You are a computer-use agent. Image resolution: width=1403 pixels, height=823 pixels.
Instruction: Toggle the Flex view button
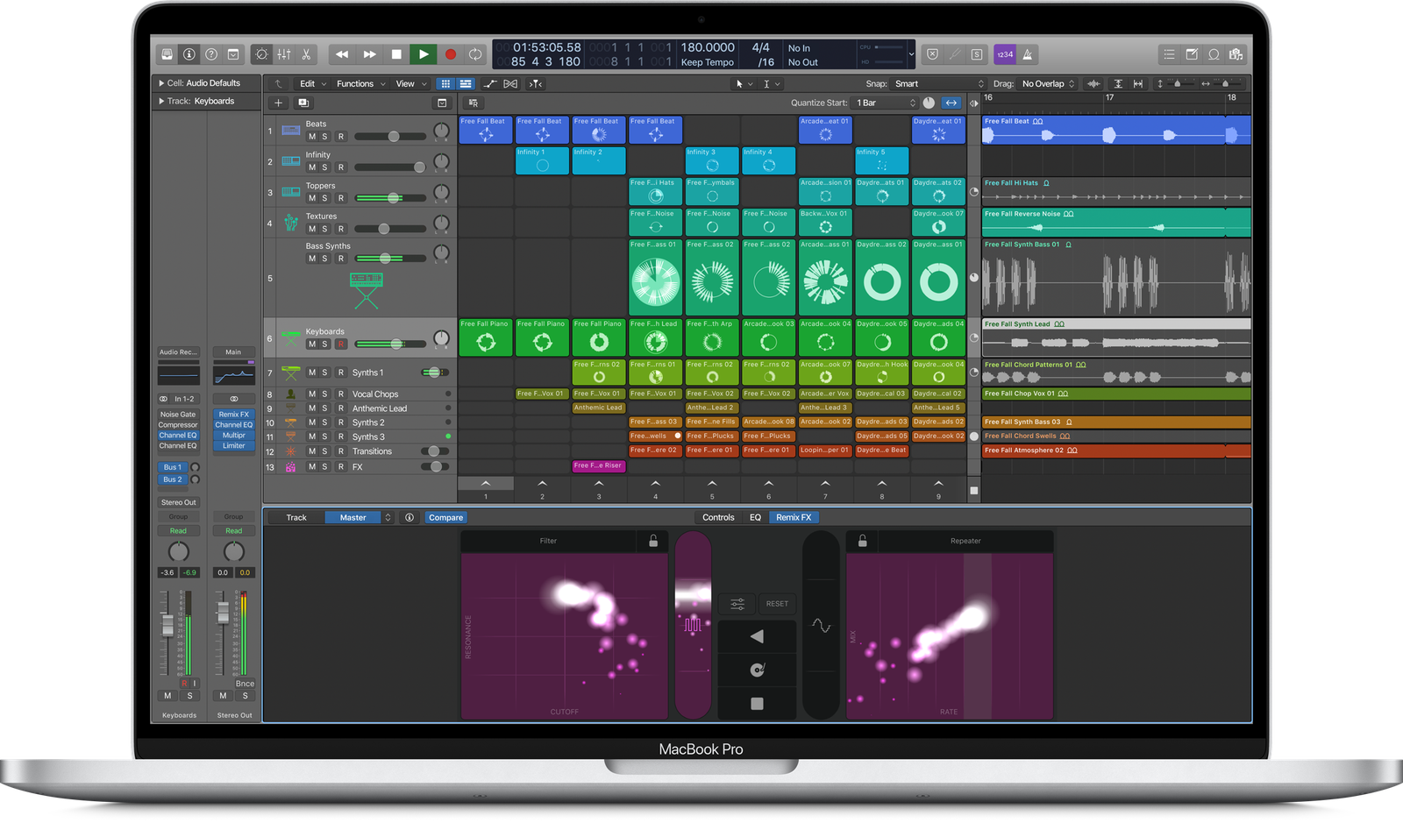tap(510, 84)
